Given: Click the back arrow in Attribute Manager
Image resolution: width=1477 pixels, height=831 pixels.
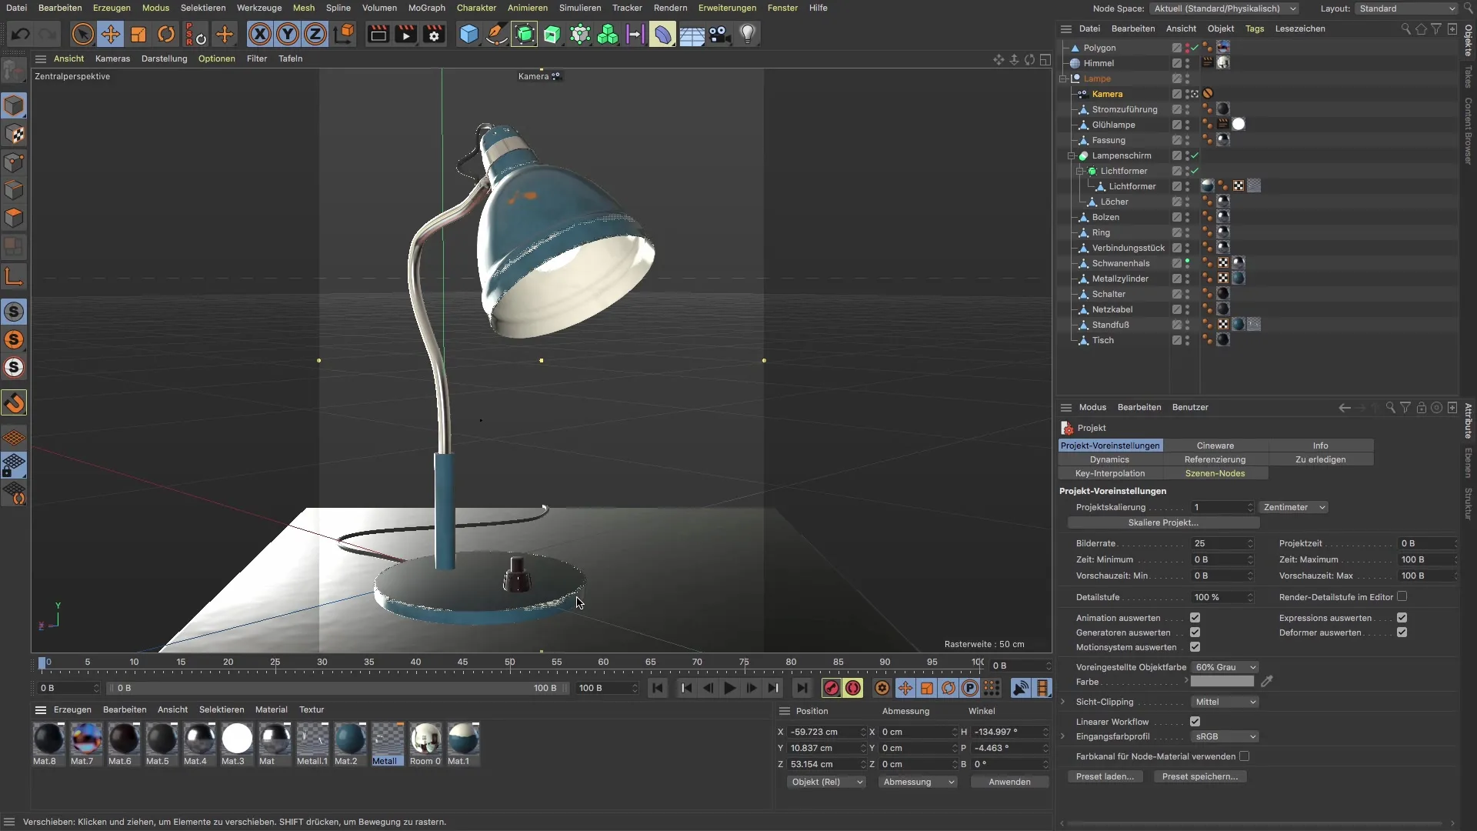Looking at the screenshot, I should [x=1345, y=408].
